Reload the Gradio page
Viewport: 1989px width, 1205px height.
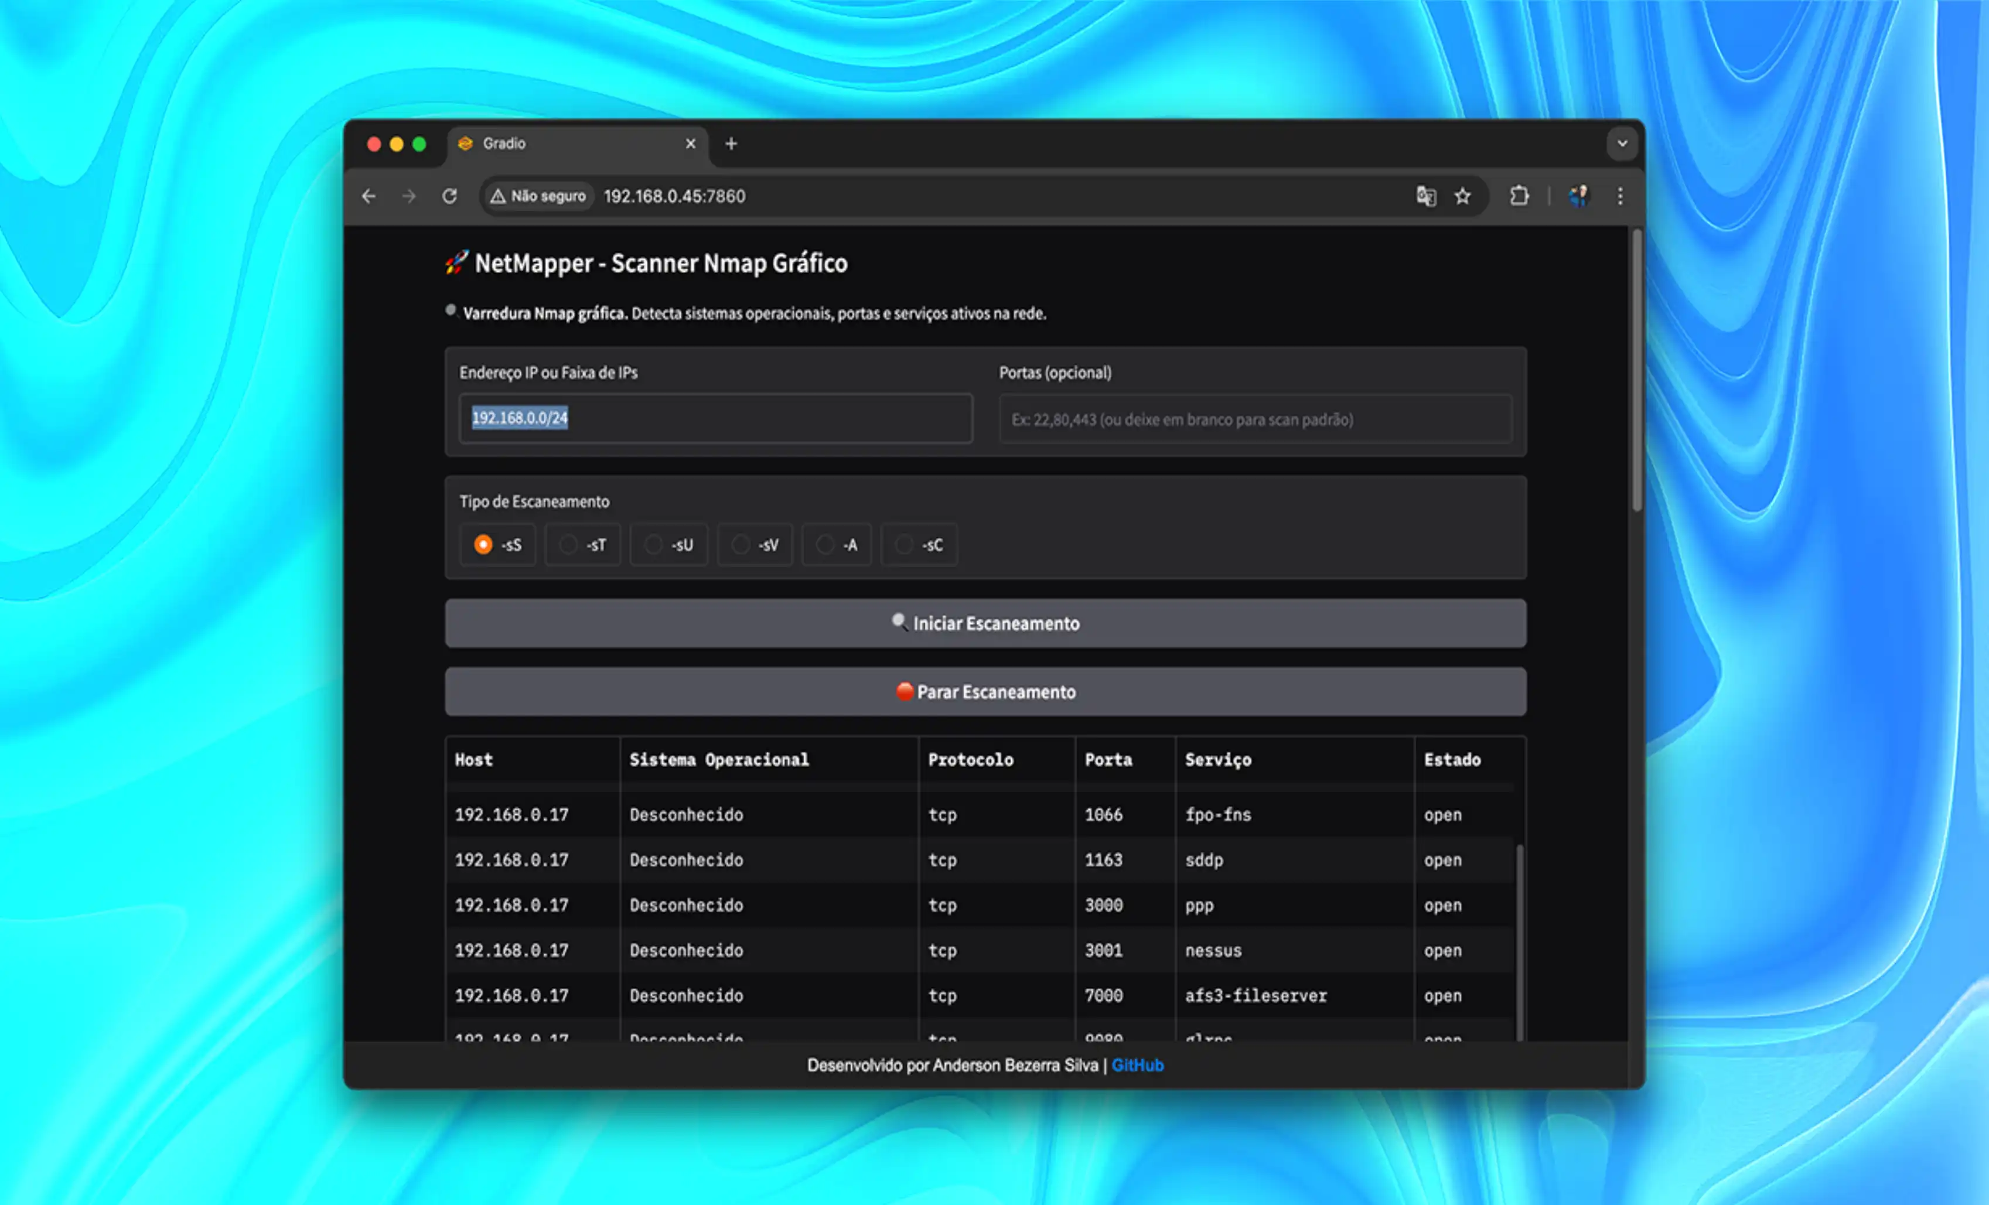[449, 196]
